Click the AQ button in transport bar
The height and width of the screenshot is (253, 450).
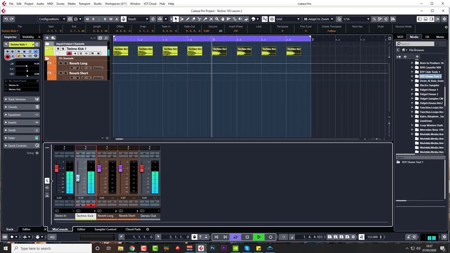(x=52, y=237)
